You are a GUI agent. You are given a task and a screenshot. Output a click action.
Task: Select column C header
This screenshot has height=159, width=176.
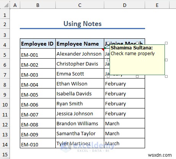pyautogui.click(x=80, y=5)
